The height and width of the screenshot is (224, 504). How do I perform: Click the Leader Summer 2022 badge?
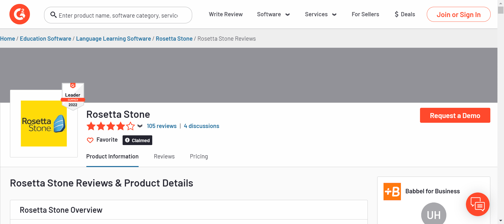click(73, 96)
